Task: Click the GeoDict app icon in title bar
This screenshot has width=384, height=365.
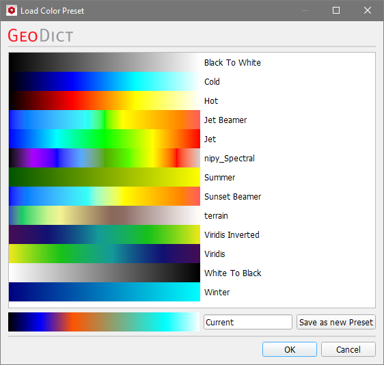Action: pos(12,10)
